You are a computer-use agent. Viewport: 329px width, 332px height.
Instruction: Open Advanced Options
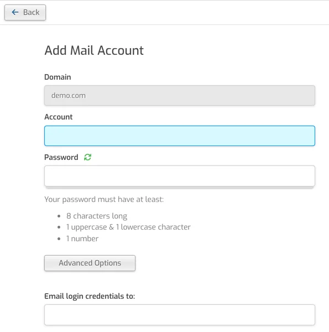[90, 263]
